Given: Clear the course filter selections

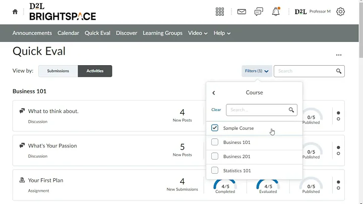Looking at the screenshot, I should (x=216, y=110).
